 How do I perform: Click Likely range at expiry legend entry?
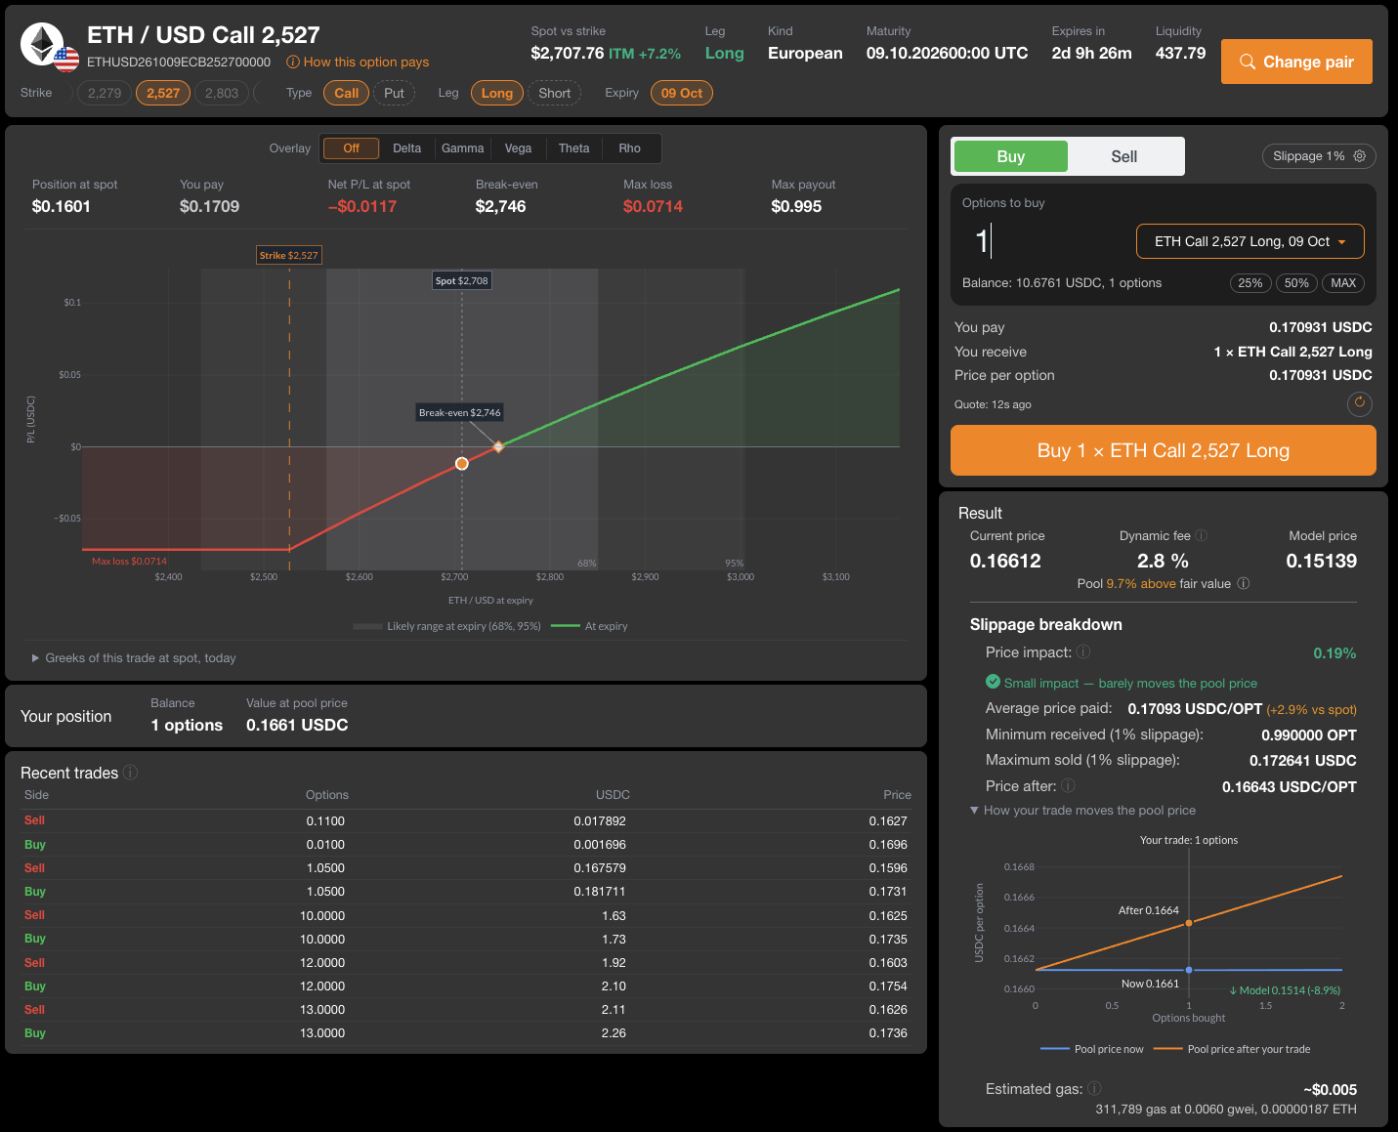(447, 626)
